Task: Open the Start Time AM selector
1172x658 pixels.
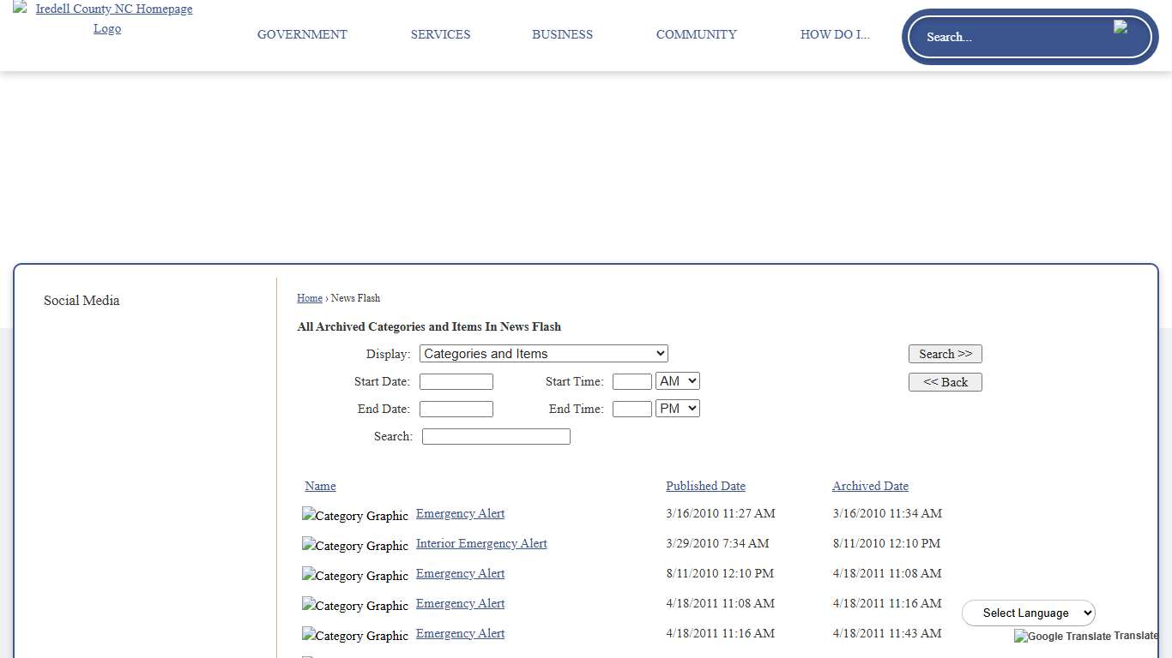Action: coord(677,381)
